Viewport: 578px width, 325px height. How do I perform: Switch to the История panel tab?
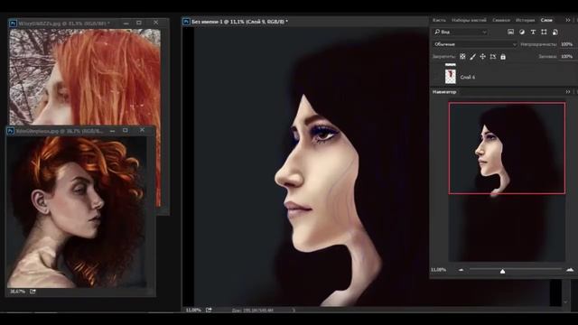tap(525, 20)
